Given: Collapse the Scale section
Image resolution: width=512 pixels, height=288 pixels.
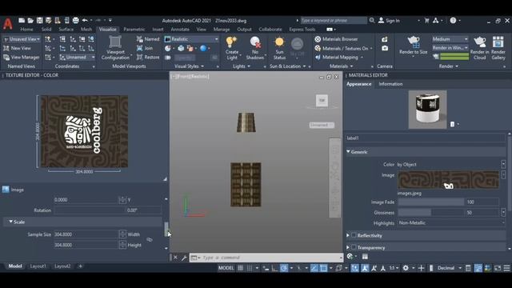Looking at the screenshot, I should (10, 222).
